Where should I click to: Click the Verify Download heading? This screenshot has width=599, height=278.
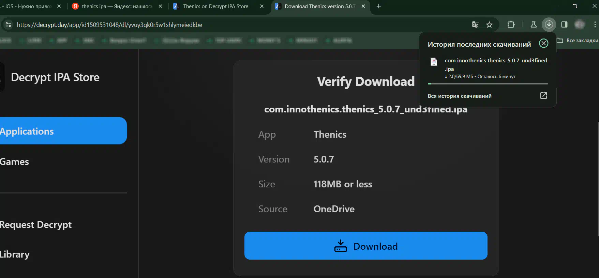(x=366, y=81)
